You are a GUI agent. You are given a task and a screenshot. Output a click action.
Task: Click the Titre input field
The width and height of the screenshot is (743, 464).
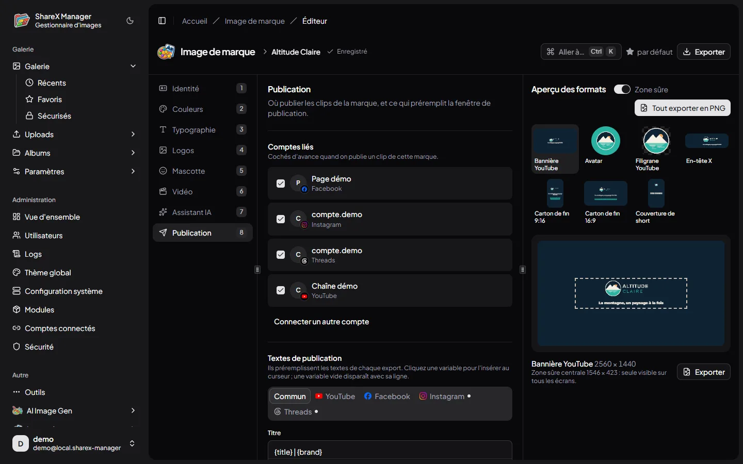(x=390, y=451)
